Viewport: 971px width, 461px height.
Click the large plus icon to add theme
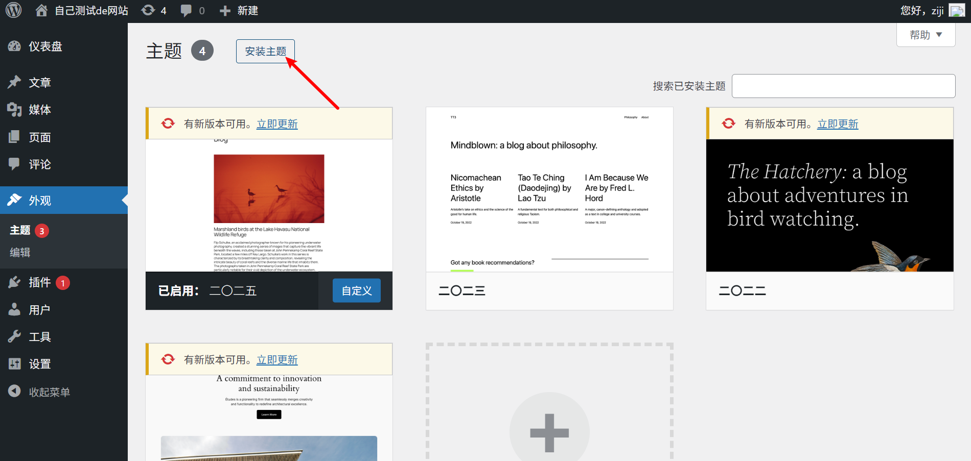pyautogui.click(x=549, y=433)
